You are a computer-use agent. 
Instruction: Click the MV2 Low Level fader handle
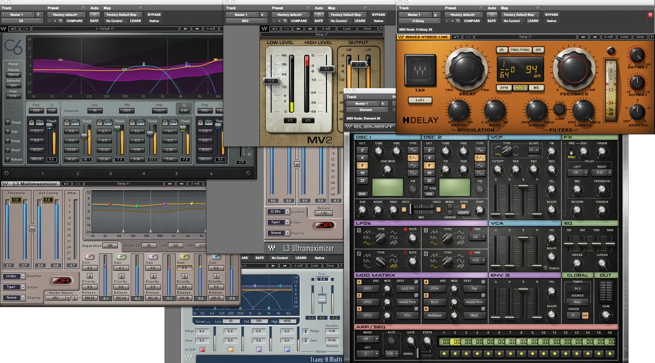271,81
